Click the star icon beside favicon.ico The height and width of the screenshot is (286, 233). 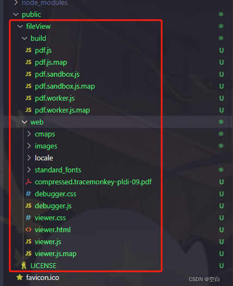pos(20,277)
